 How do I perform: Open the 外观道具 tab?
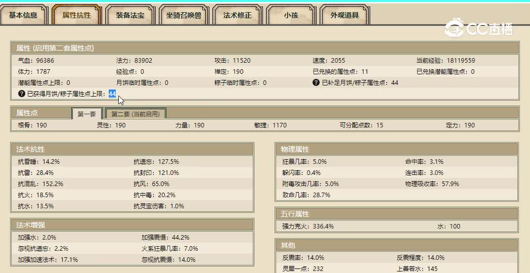click(x=344, y=15)
